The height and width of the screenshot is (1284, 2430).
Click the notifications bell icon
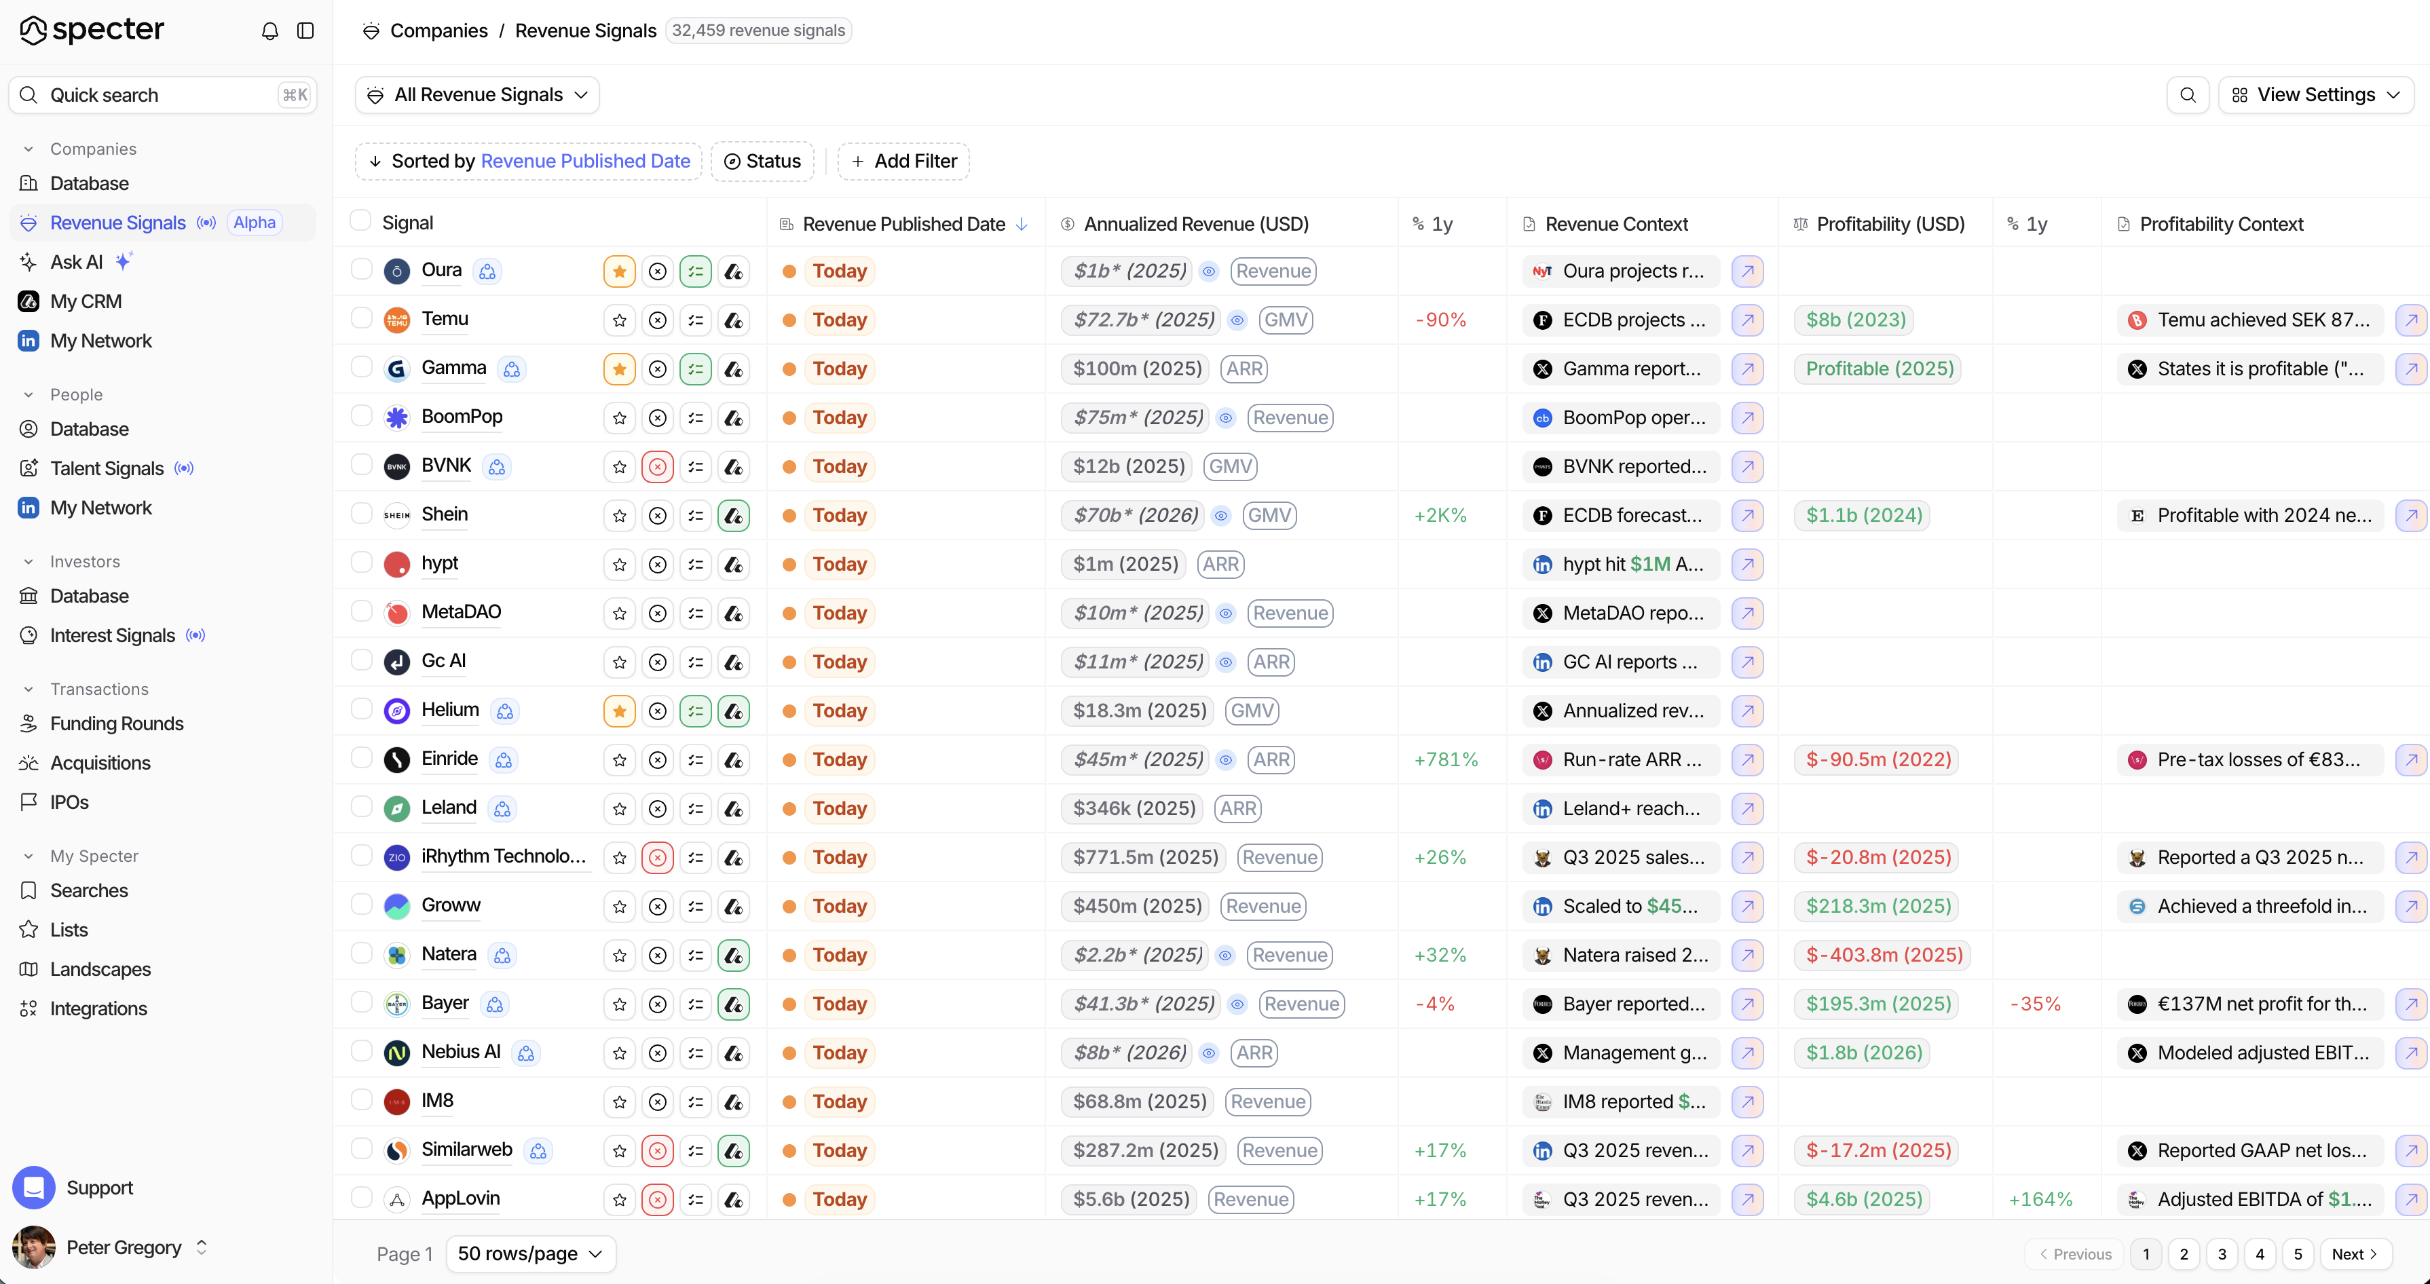[269, 31]
